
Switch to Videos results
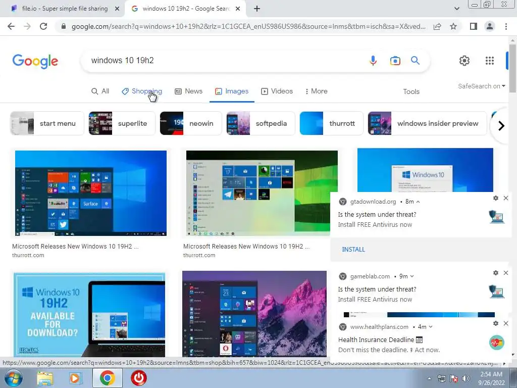(277, 91)
